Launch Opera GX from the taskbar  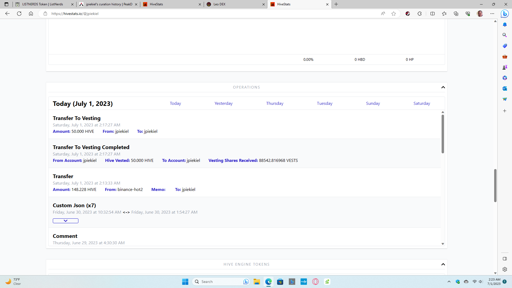click(x=315, y=282)
